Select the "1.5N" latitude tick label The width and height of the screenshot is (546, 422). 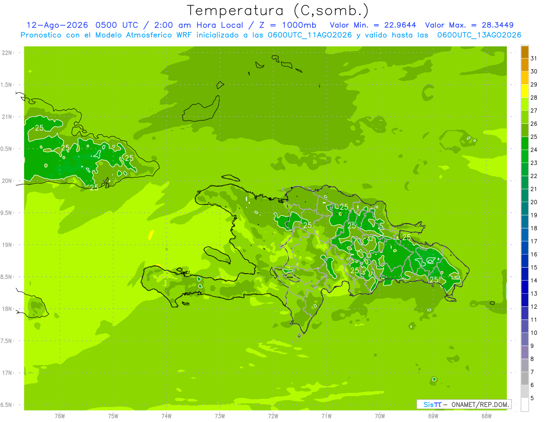pyautogui.click(x=7, y=85)
